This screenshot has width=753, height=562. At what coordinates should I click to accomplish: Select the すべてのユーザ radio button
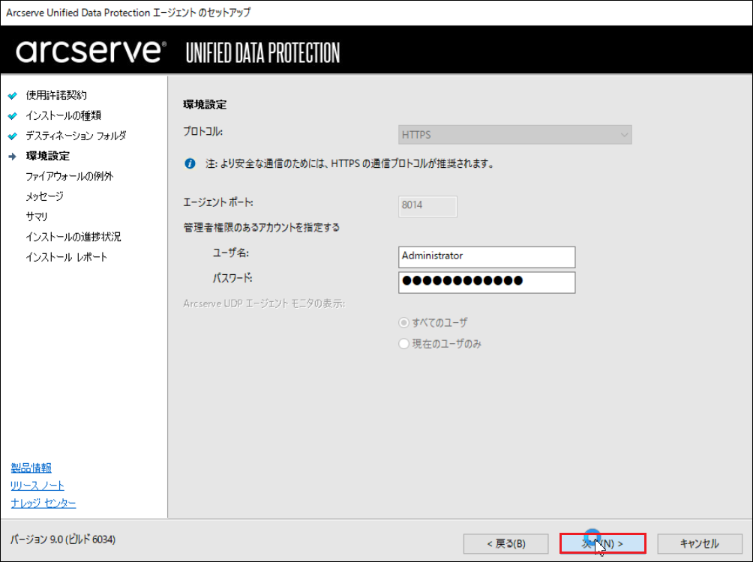[x=403, y=323]
